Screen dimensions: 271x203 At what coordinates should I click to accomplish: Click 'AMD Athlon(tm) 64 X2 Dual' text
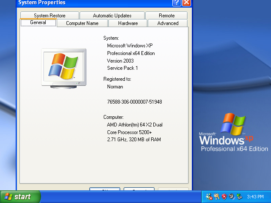coord(135,125)
